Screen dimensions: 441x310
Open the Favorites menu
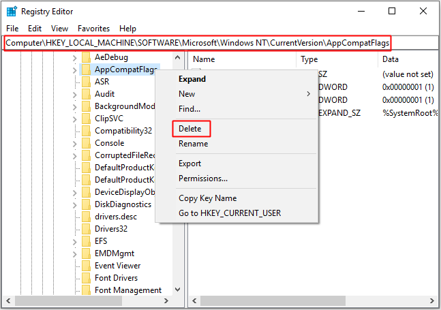point(93,29)
